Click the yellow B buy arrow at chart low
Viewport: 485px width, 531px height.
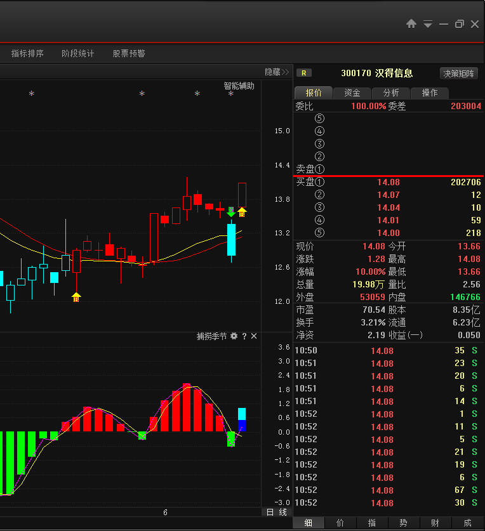(x=76, y=298)
